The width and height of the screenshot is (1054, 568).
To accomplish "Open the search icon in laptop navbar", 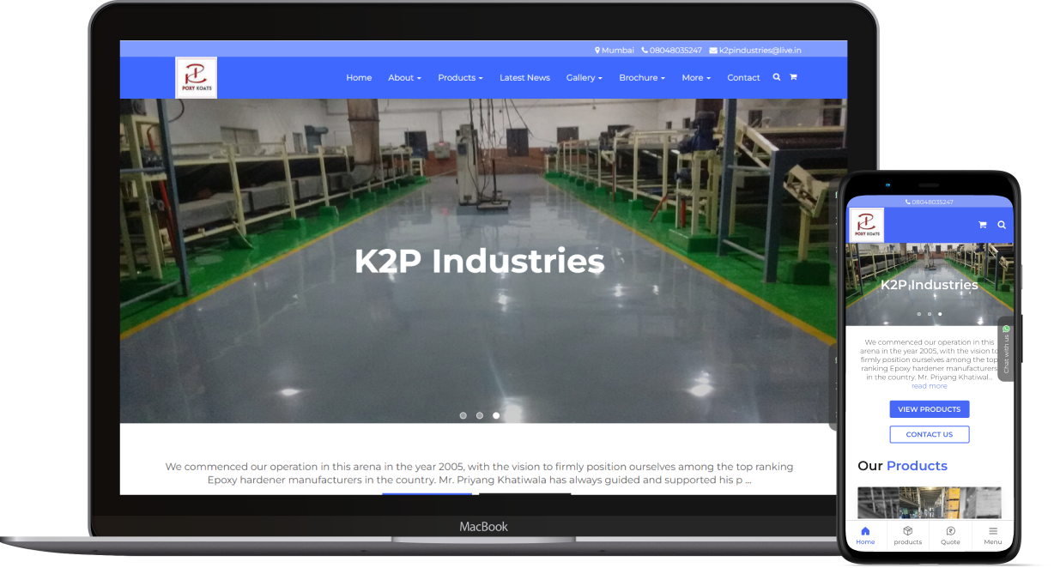I will point(777,77).
